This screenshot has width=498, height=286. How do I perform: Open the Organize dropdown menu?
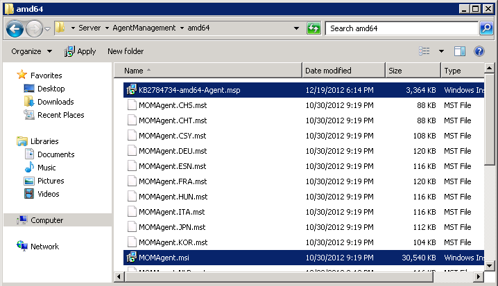tap(32, 51)
